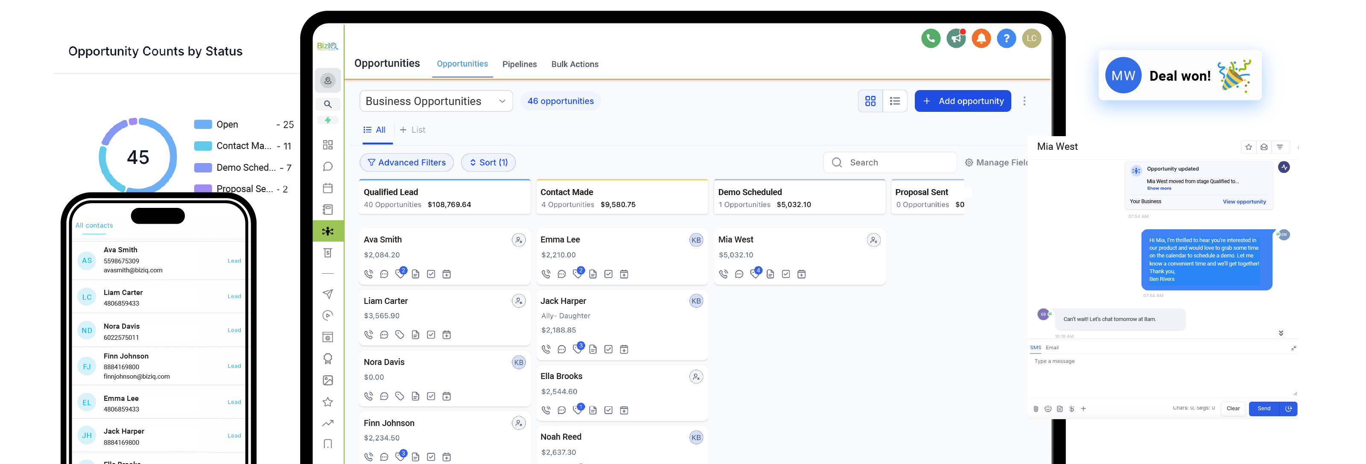Open the Search tool from the sidebar
Viewport: 1366px width, 464px height.
[x=328, y=104]
